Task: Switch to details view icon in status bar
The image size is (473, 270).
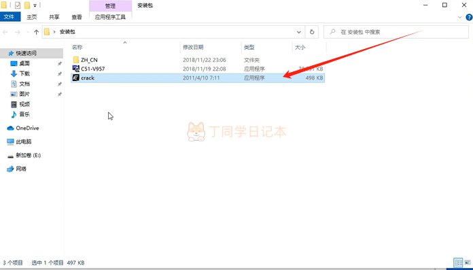Action: [x=458, y=262]
